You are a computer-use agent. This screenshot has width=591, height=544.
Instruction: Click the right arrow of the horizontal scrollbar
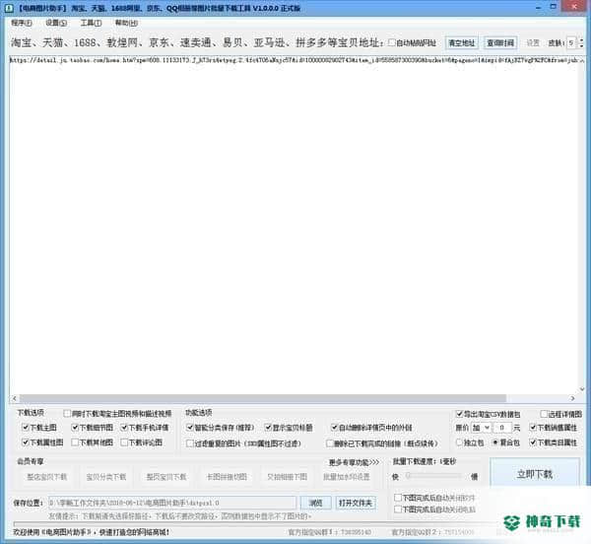[572, 398]
